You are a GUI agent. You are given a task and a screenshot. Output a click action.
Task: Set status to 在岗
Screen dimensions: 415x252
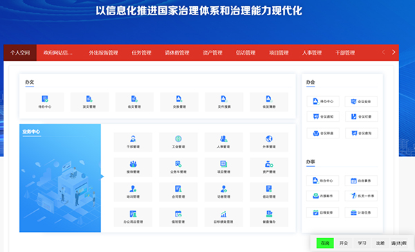point(325,243)
